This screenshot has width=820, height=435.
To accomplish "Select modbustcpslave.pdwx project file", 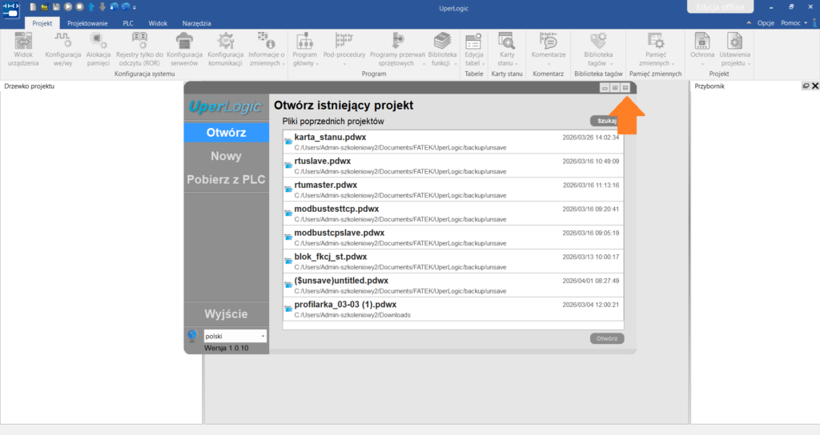I will (x=453, y=237).
